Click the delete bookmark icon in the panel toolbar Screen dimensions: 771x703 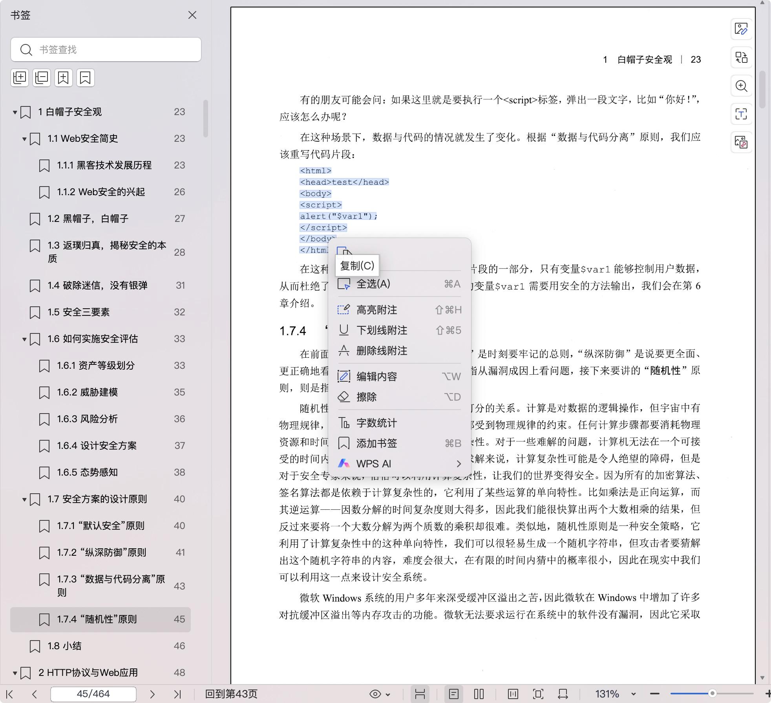click(x=85, y=78)
